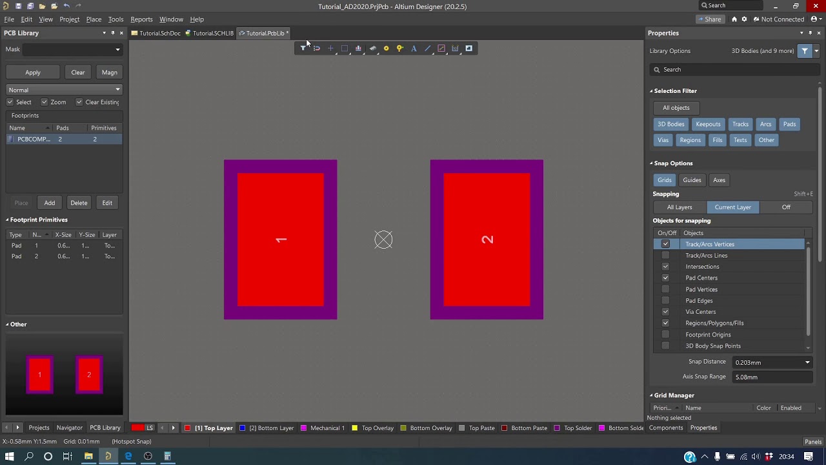This screenshot has width=826, height=465.
Task: Collapse the Grid Manager section
Action: (651, 395)
